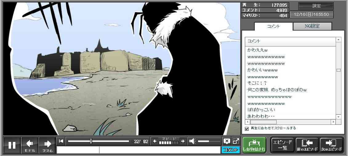
Task: Select the コメント tab
Action: pyautogui.click(x=273, y=26)
